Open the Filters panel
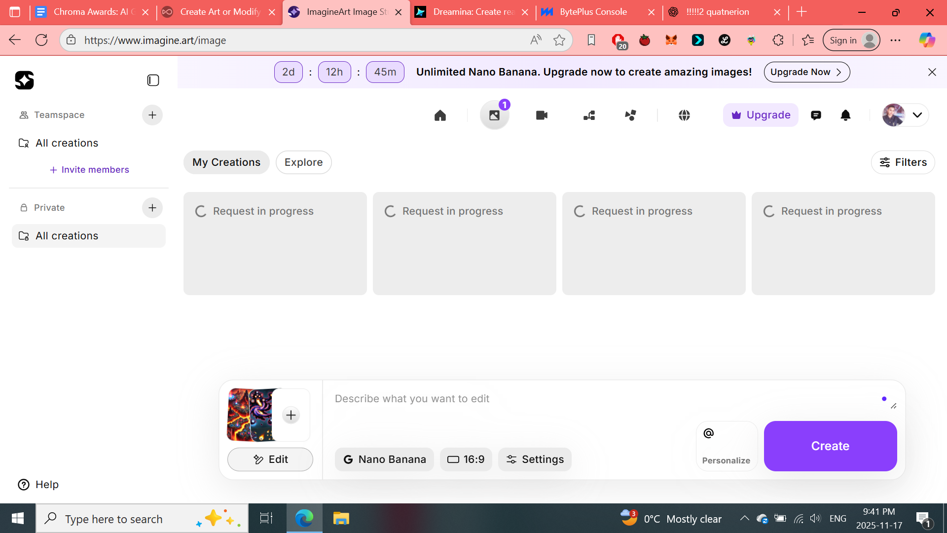The image size is (947, 533). coord(903,162)
